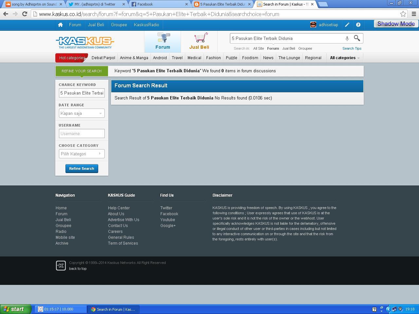Image resolution: width=419 pixels, height=314 pixels.
Task: Close the SoundCloud tab
Action: [60, 4]
